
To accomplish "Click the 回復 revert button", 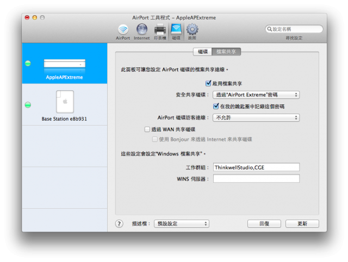I will pyautogui.click(x=264, y=223).
